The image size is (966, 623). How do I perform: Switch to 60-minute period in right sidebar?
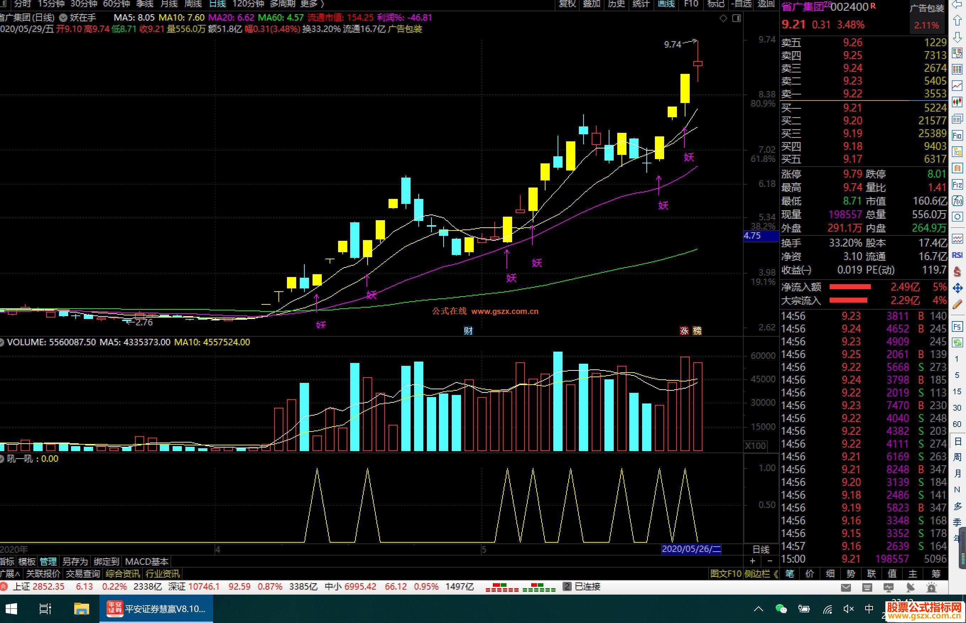click(957, 424)
